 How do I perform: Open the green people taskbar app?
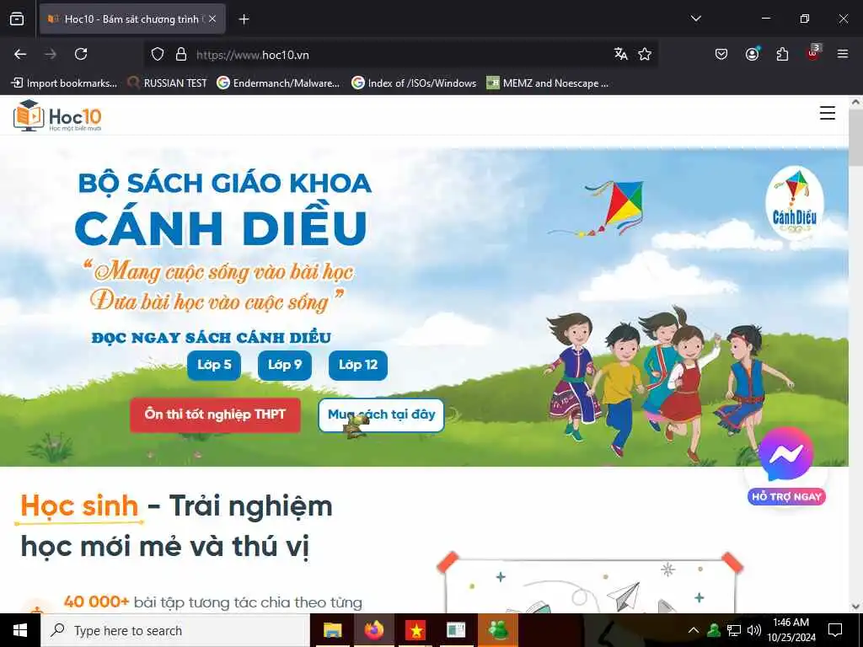(498, 630)
